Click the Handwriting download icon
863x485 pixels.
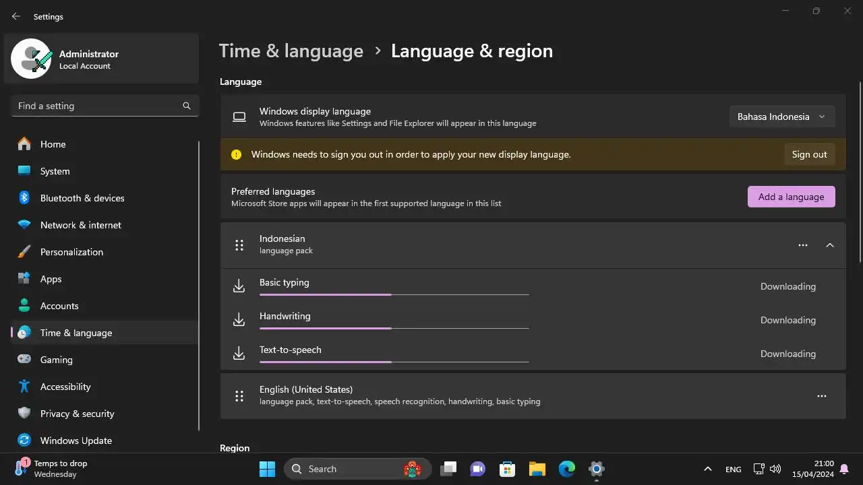tap(239, 320)
